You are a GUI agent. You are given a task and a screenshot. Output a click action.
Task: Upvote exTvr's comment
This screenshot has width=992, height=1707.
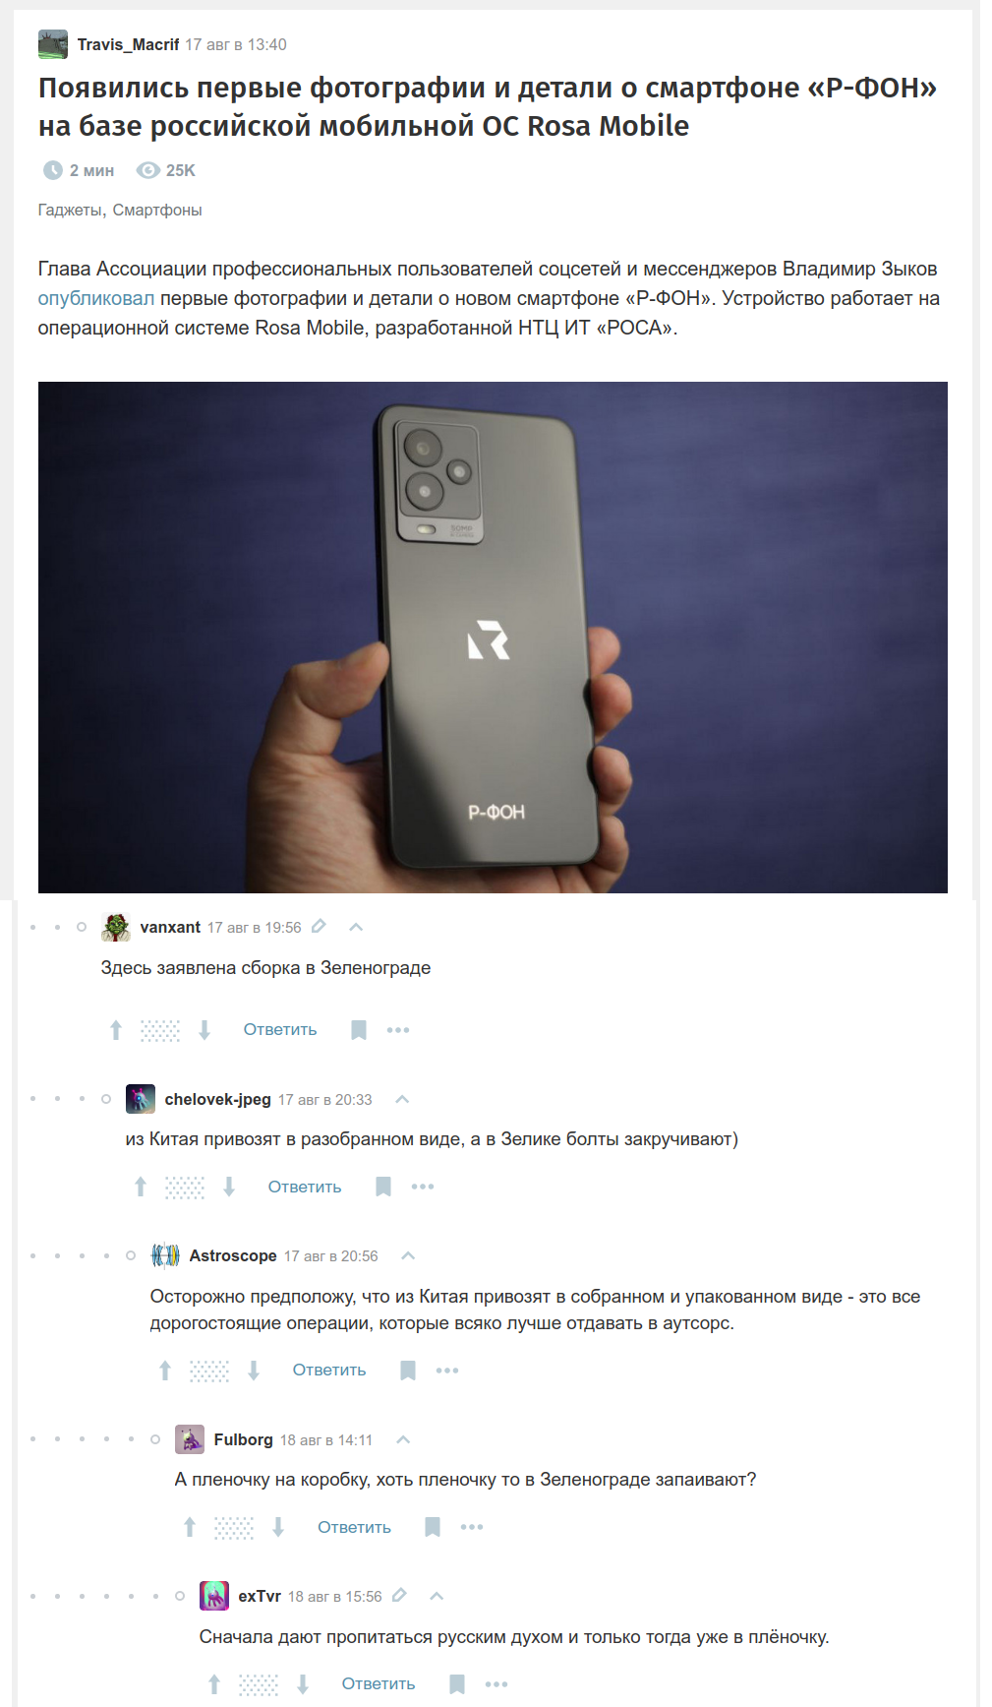[x=214, y=1684]
